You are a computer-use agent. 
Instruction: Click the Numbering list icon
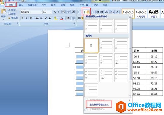click(85, 12)
